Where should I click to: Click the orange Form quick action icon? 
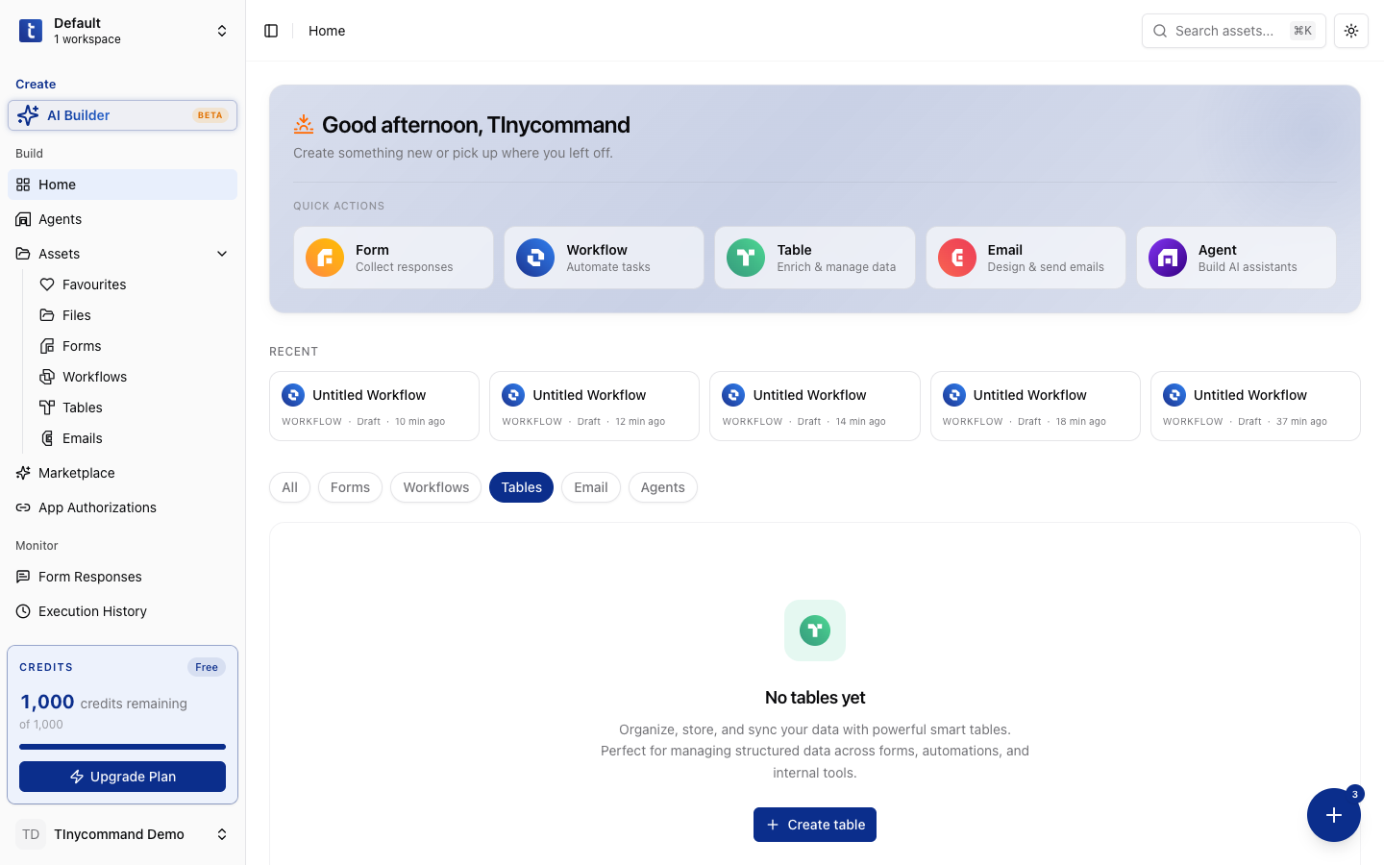coord(325,258)
